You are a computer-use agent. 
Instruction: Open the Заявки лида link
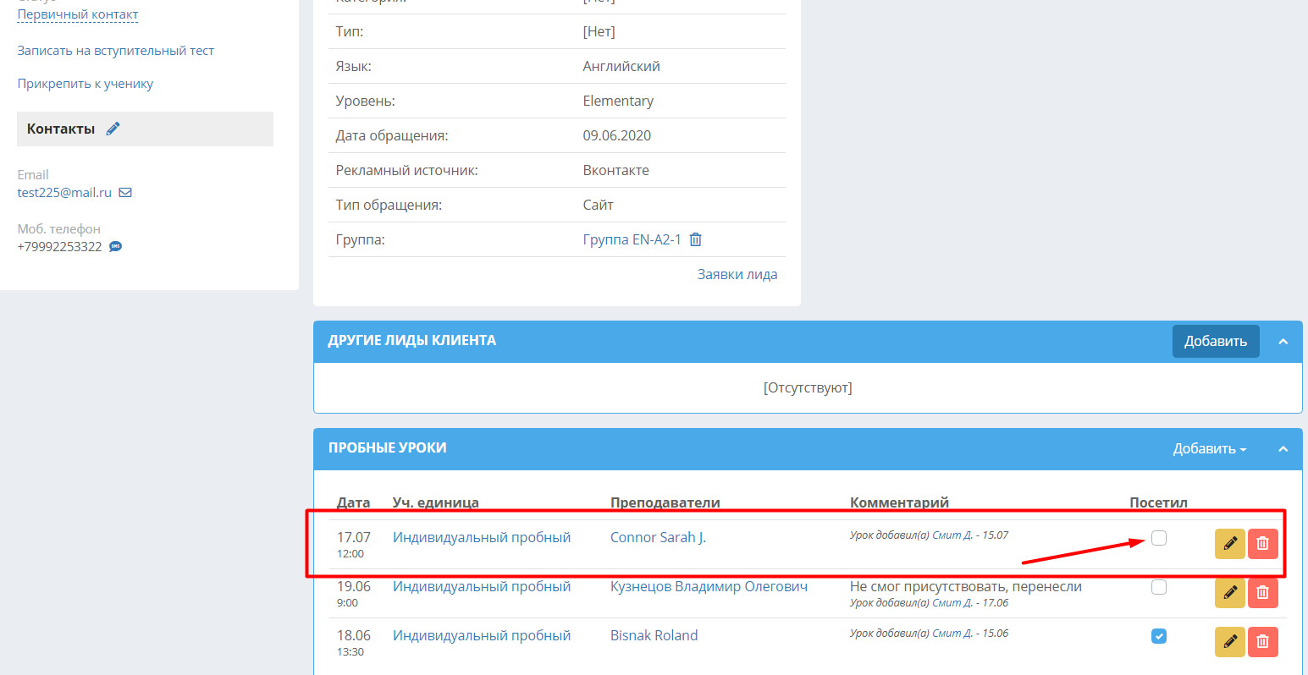point(737,274)
